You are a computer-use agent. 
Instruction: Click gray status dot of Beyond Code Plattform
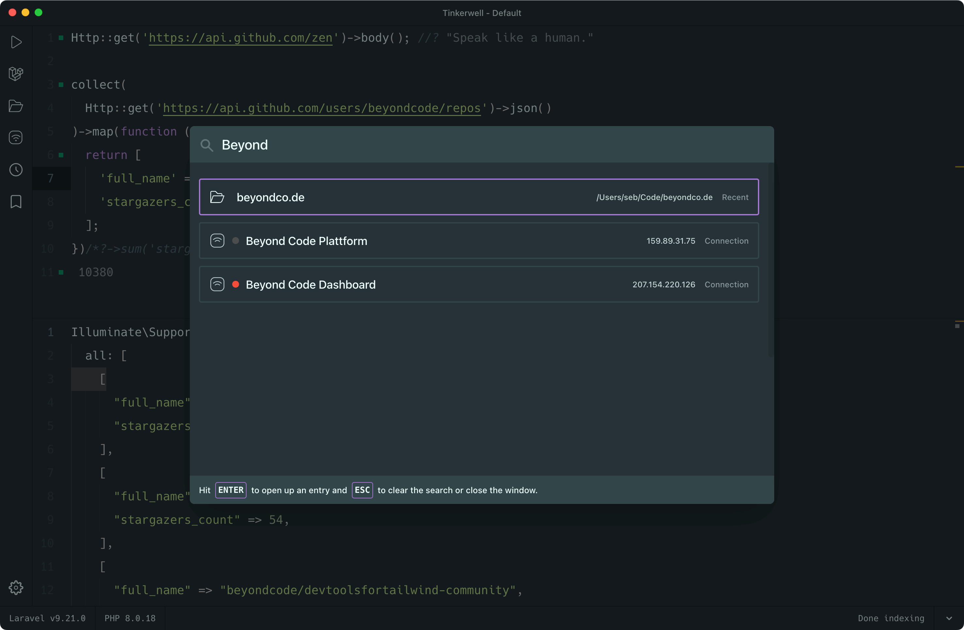235,241
